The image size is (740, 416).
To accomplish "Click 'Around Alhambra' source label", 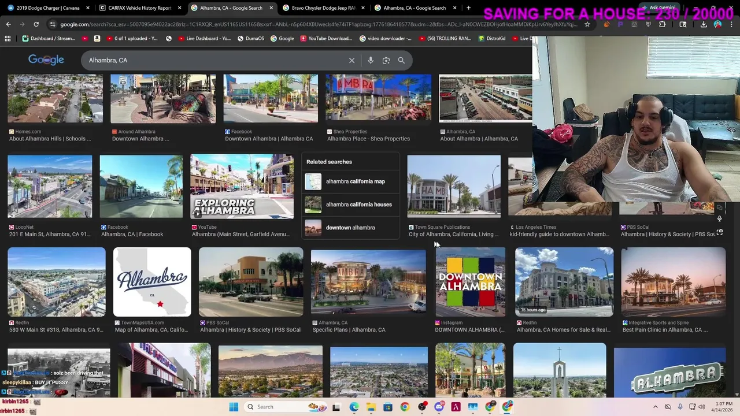I will [137, 132].
